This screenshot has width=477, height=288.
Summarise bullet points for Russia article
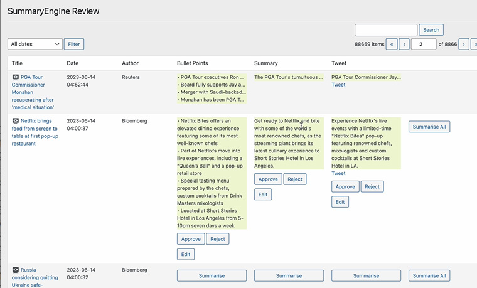click(x=212, y=276)
